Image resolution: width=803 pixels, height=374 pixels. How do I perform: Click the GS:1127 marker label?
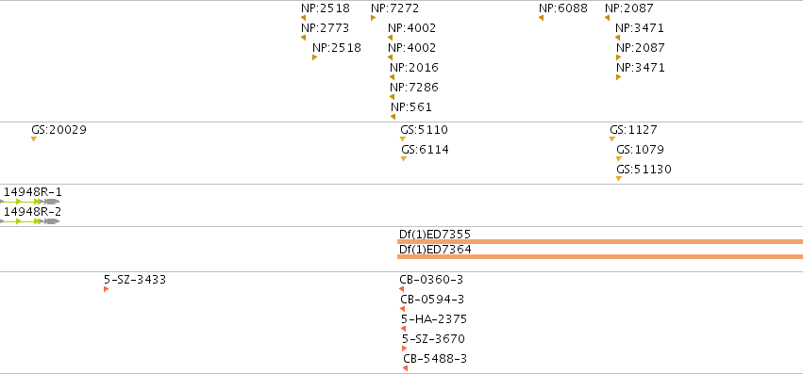point(633,130)
